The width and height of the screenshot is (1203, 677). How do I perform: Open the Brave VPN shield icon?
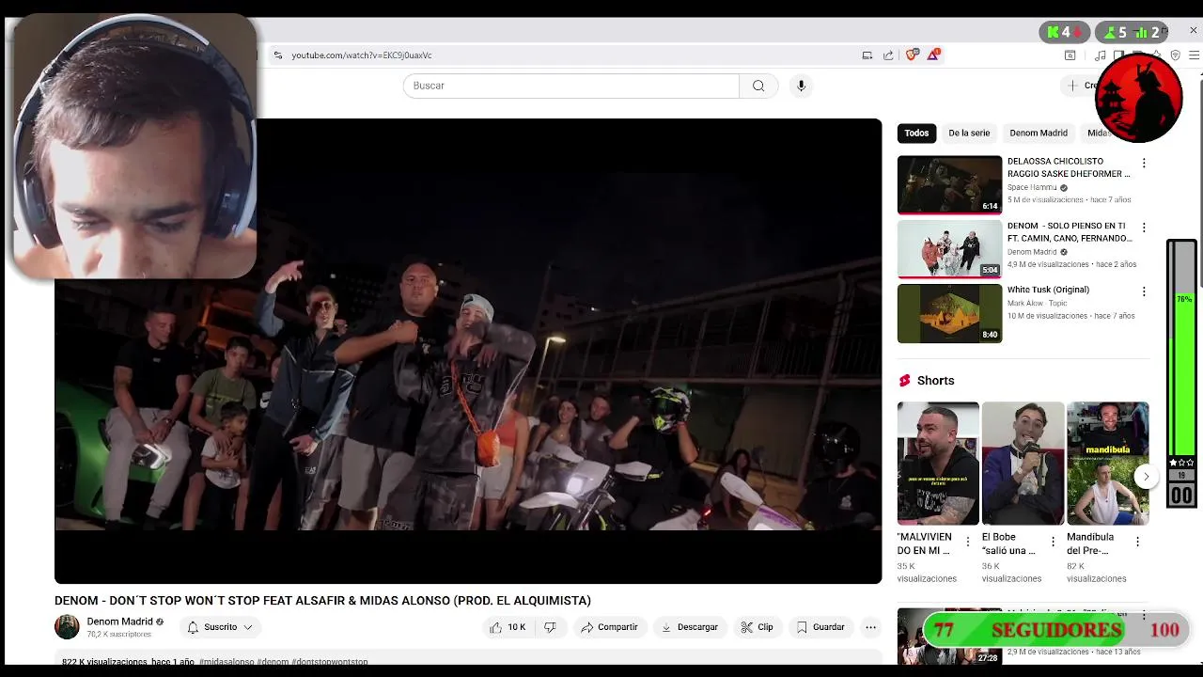[1176, 55]
